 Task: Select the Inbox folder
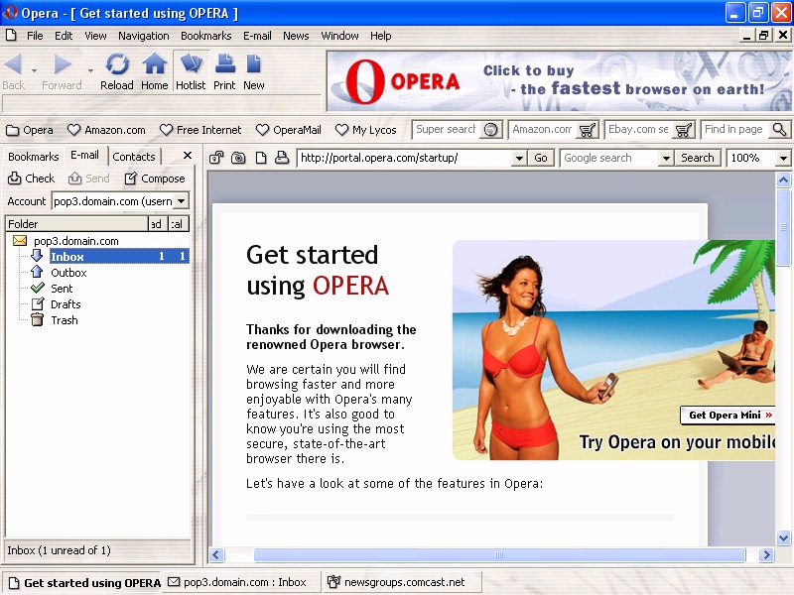[119, 257]
